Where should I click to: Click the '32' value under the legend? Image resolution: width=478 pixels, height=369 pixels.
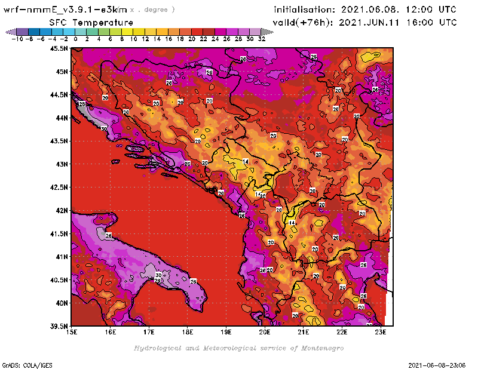click(x=262, y=39)
